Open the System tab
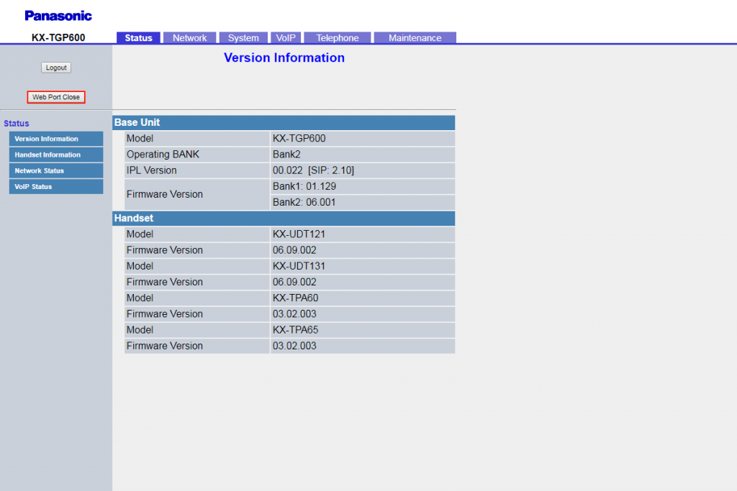Screen dimensions: 737x491 point(243,38)
